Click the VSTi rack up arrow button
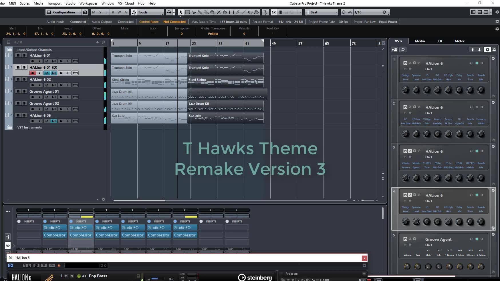 (x=473, y=50)
